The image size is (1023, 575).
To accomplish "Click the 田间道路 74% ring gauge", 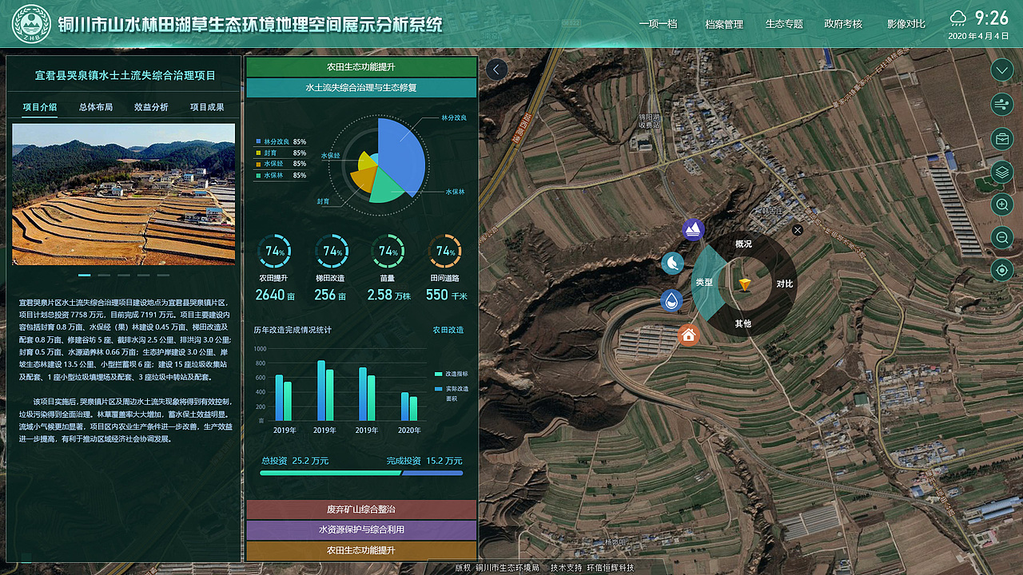I will pyautogui.click(x=444, y=252).
